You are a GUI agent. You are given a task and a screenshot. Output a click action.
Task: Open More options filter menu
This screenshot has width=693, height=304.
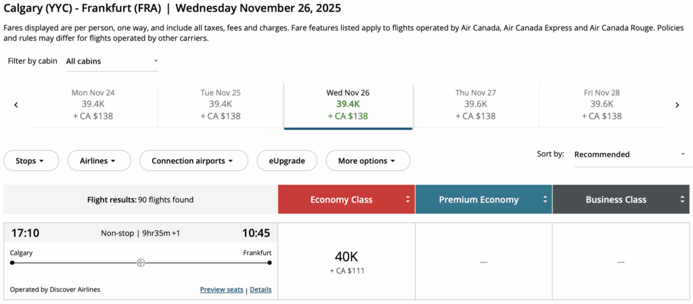(x=367, y=161)
